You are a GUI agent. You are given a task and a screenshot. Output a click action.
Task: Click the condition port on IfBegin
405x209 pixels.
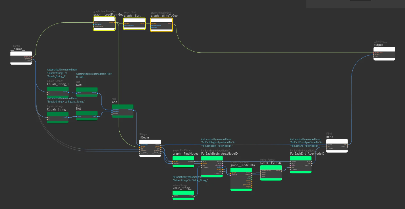(140, 145)
